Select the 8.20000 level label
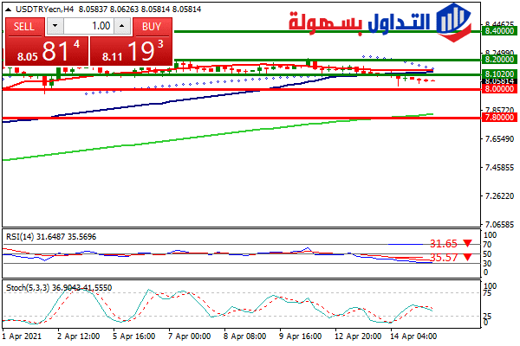Viewport: 520px width, 346px height. click(x=499, y=60)
